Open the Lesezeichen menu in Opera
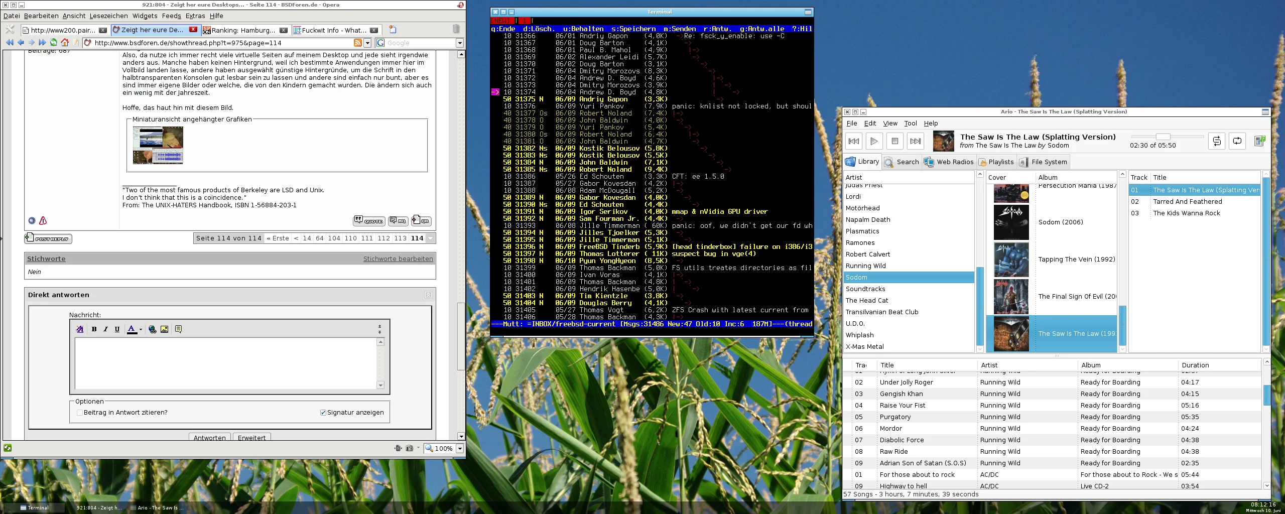Image resolution: width=1285 pixels, height=514 pixels. (x=108, y=16)
